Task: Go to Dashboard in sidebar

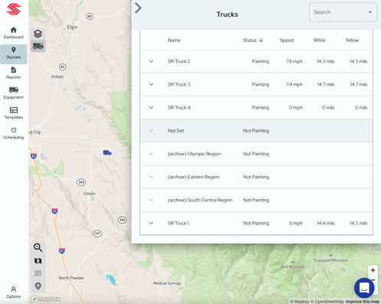Action: (x=14, y=33)
